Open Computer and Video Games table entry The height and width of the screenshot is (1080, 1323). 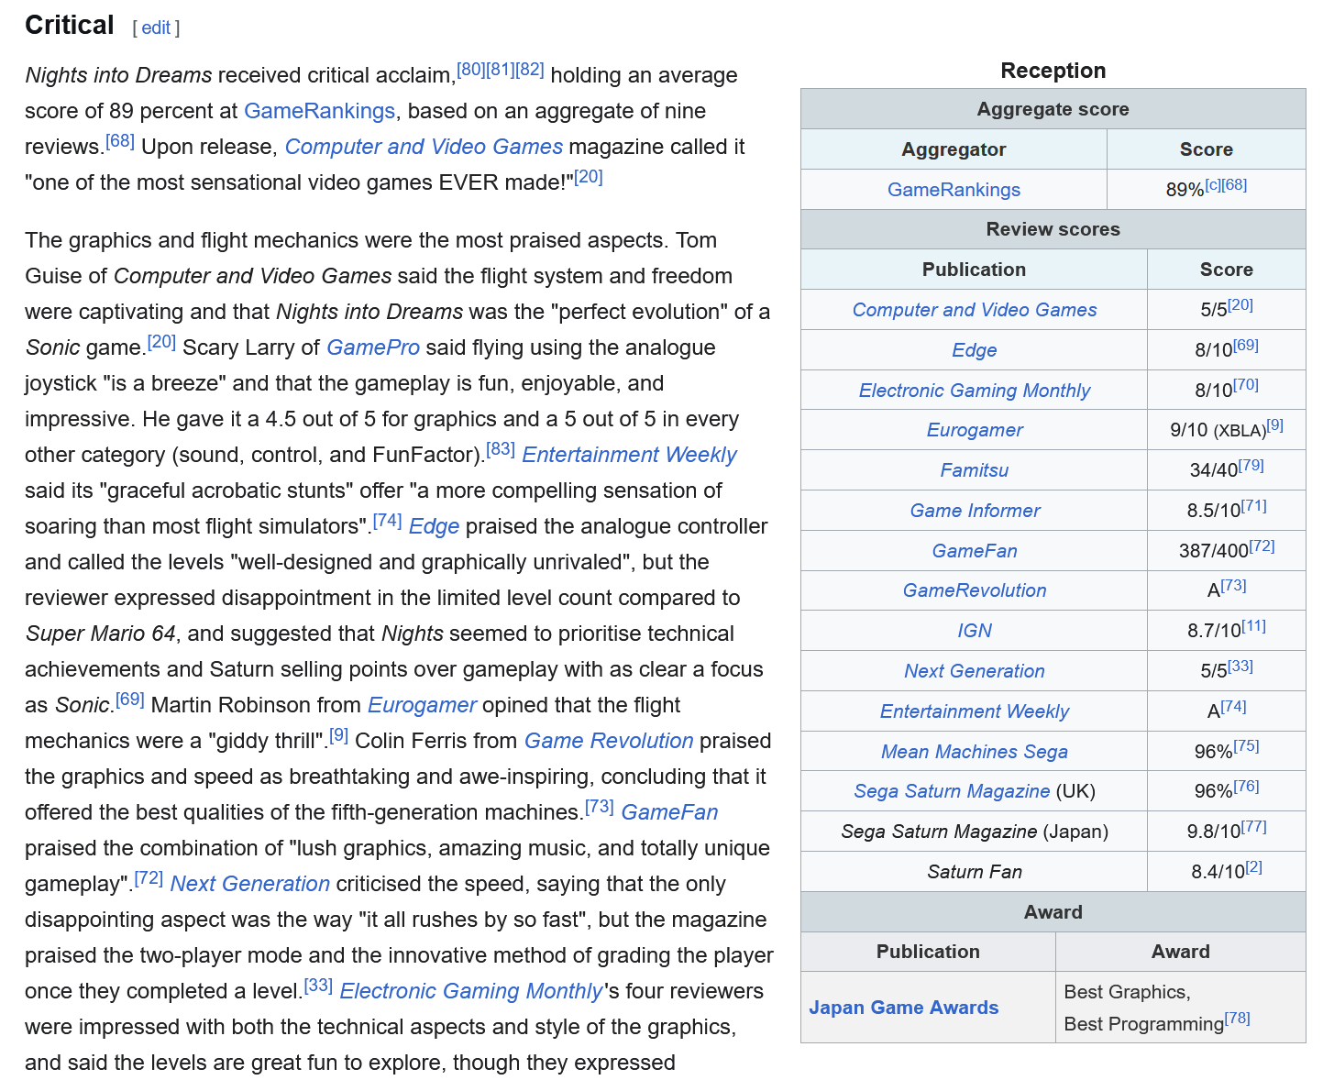coord(975,310)
